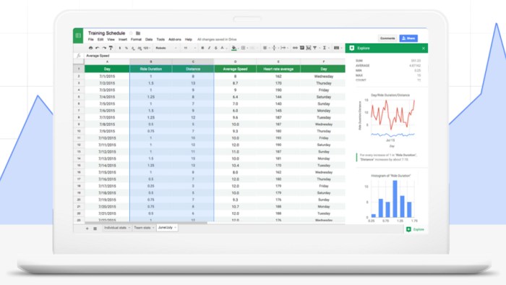
Task: Open the Insert menu
Action: (123, 39)
